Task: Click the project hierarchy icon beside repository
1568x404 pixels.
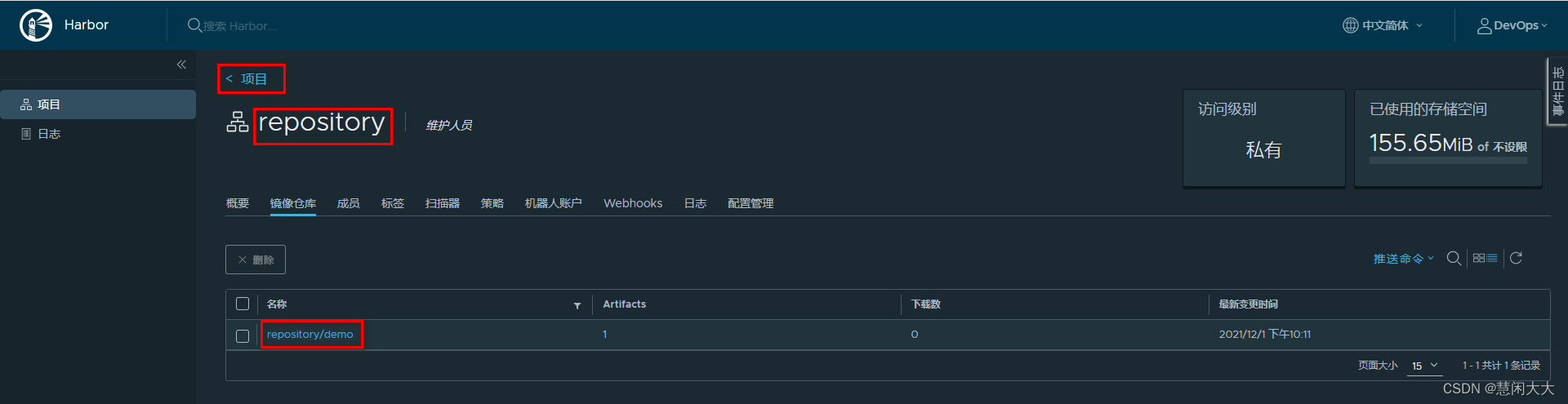Action: (x=238, y=122)
